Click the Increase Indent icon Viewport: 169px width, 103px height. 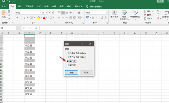click(74, 17)
